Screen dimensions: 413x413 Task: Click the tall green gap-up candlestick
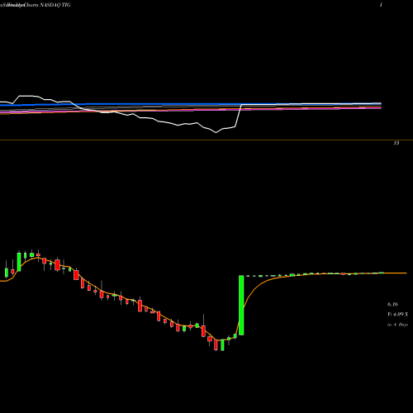[x=241, y=305]
